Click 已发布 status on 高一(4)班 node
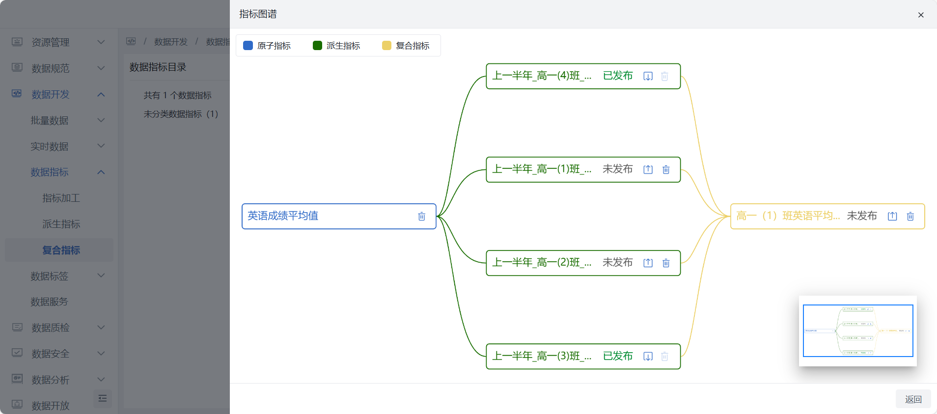937x414 pixels. (x=618, y=76)
